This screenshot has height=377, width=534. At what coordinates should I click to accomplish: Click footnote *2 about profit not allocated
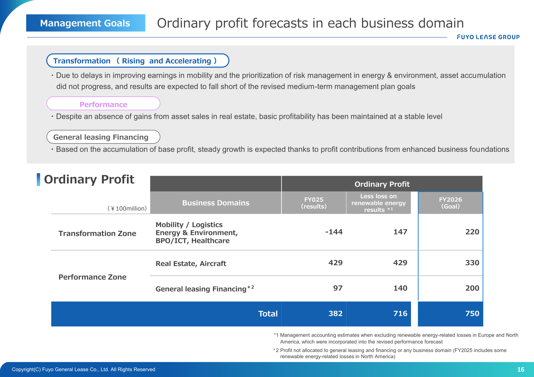(390, 353)
